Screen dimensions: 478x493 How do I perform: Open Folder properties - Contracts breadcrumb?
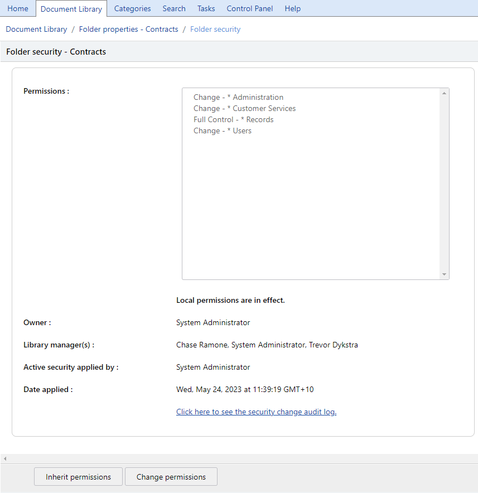pyautogui.click(x=128, y=29)
